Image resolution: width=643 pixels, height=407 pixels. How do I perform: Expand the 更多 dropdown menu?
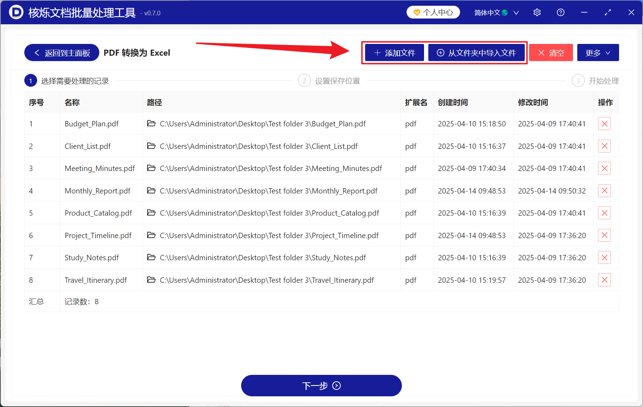tap(598, 53)
